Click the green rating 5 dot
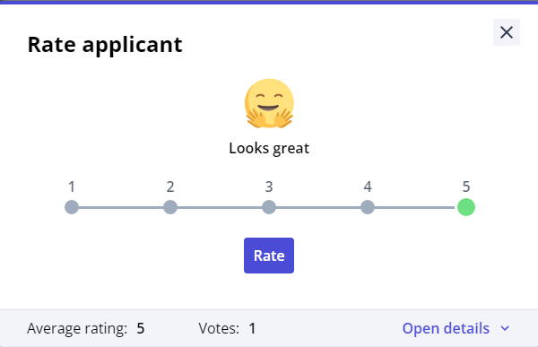Image resolution: width=538 pixels, height=347 pixels. click(x=466, y=207)
